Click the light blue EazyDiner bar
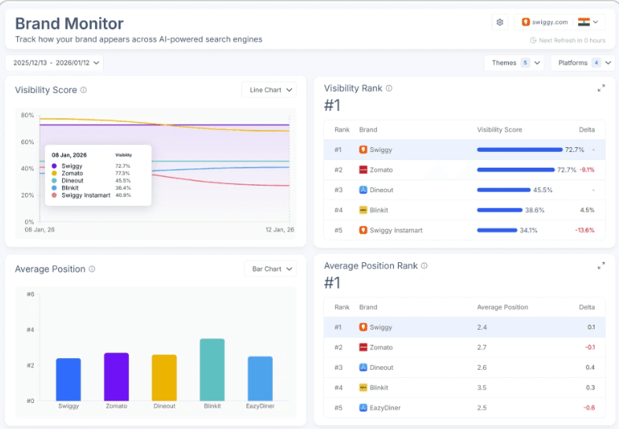 tap(260, 379)
